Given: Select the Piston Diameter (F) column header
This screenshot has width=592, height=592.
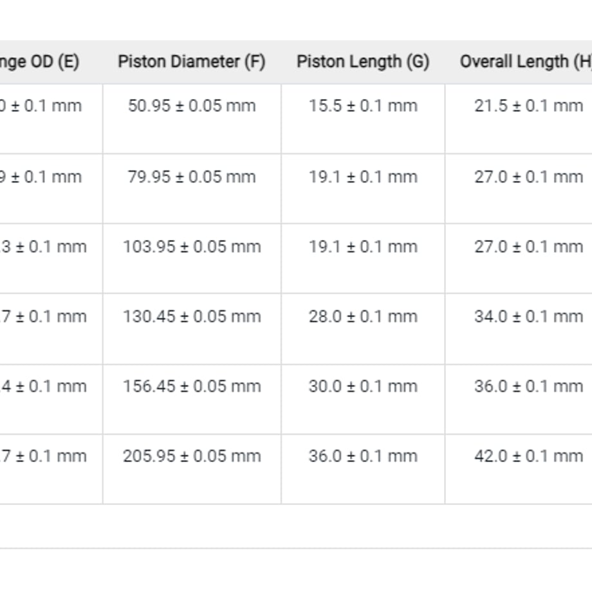Looking at the screenshot, I should 192,62.
